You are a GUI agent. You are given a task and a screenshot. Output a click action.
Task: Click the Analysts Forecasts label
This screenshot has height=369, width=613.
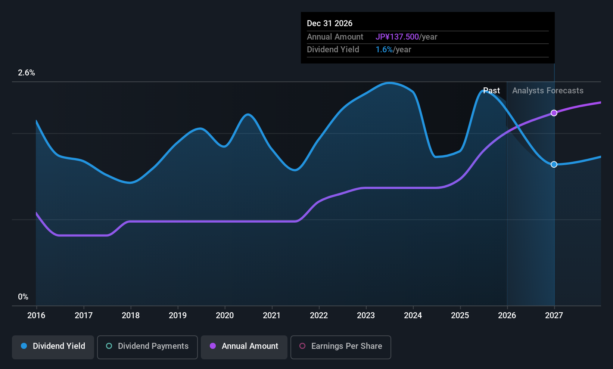pyautogui.click(x=548, y=91)
